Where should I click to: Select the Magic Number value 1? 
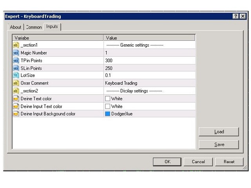(106, 53)
